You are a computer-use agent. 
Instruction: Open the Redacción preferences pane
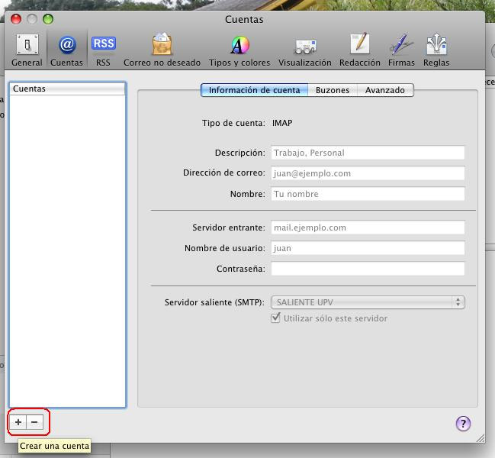(x=359, y=50)
